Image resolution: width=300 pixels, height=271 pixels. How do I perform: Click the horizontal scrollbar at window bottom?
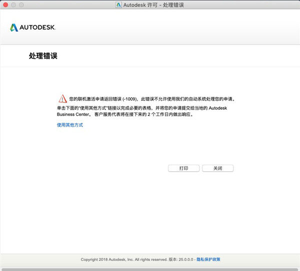[x=150, y=269]
